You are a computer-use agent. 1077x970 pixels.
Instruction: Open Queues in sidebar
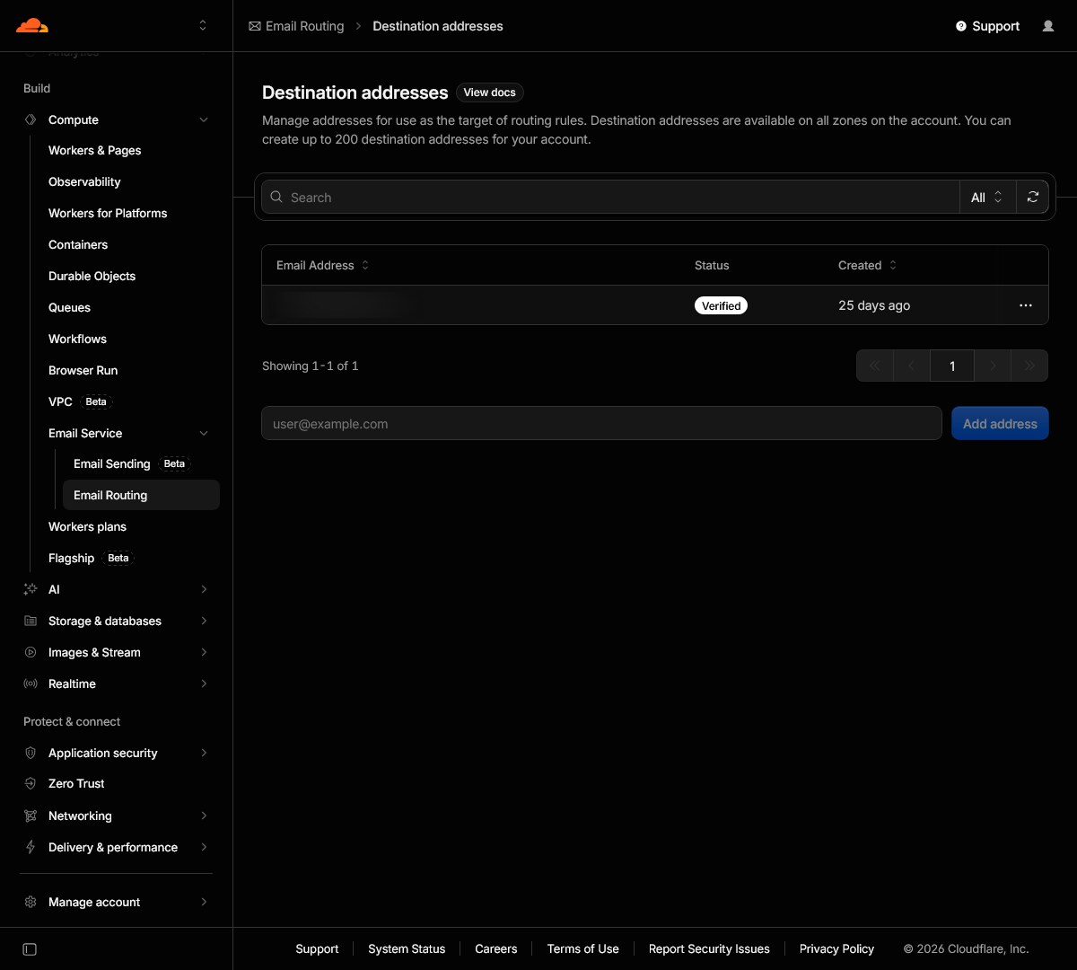point(70,307)
